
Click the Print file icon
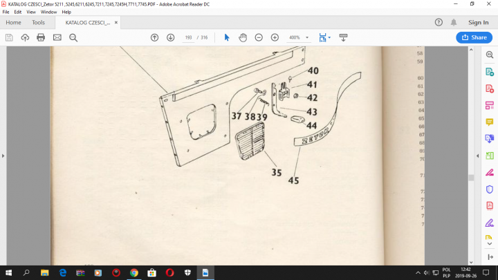point(41,37)
